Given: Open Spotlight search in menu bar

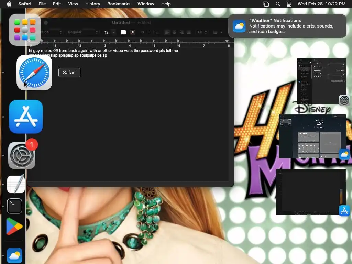Looking at the screenshot, I should pyautogui.click(x=278, y=4).
